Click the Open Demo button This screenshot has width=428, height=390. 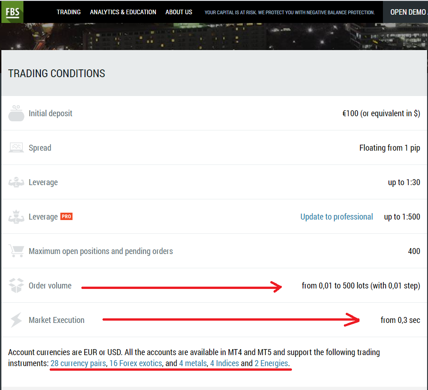tap(408, 12)
